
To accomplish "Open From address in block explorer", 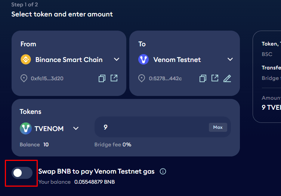I will 114,78.
